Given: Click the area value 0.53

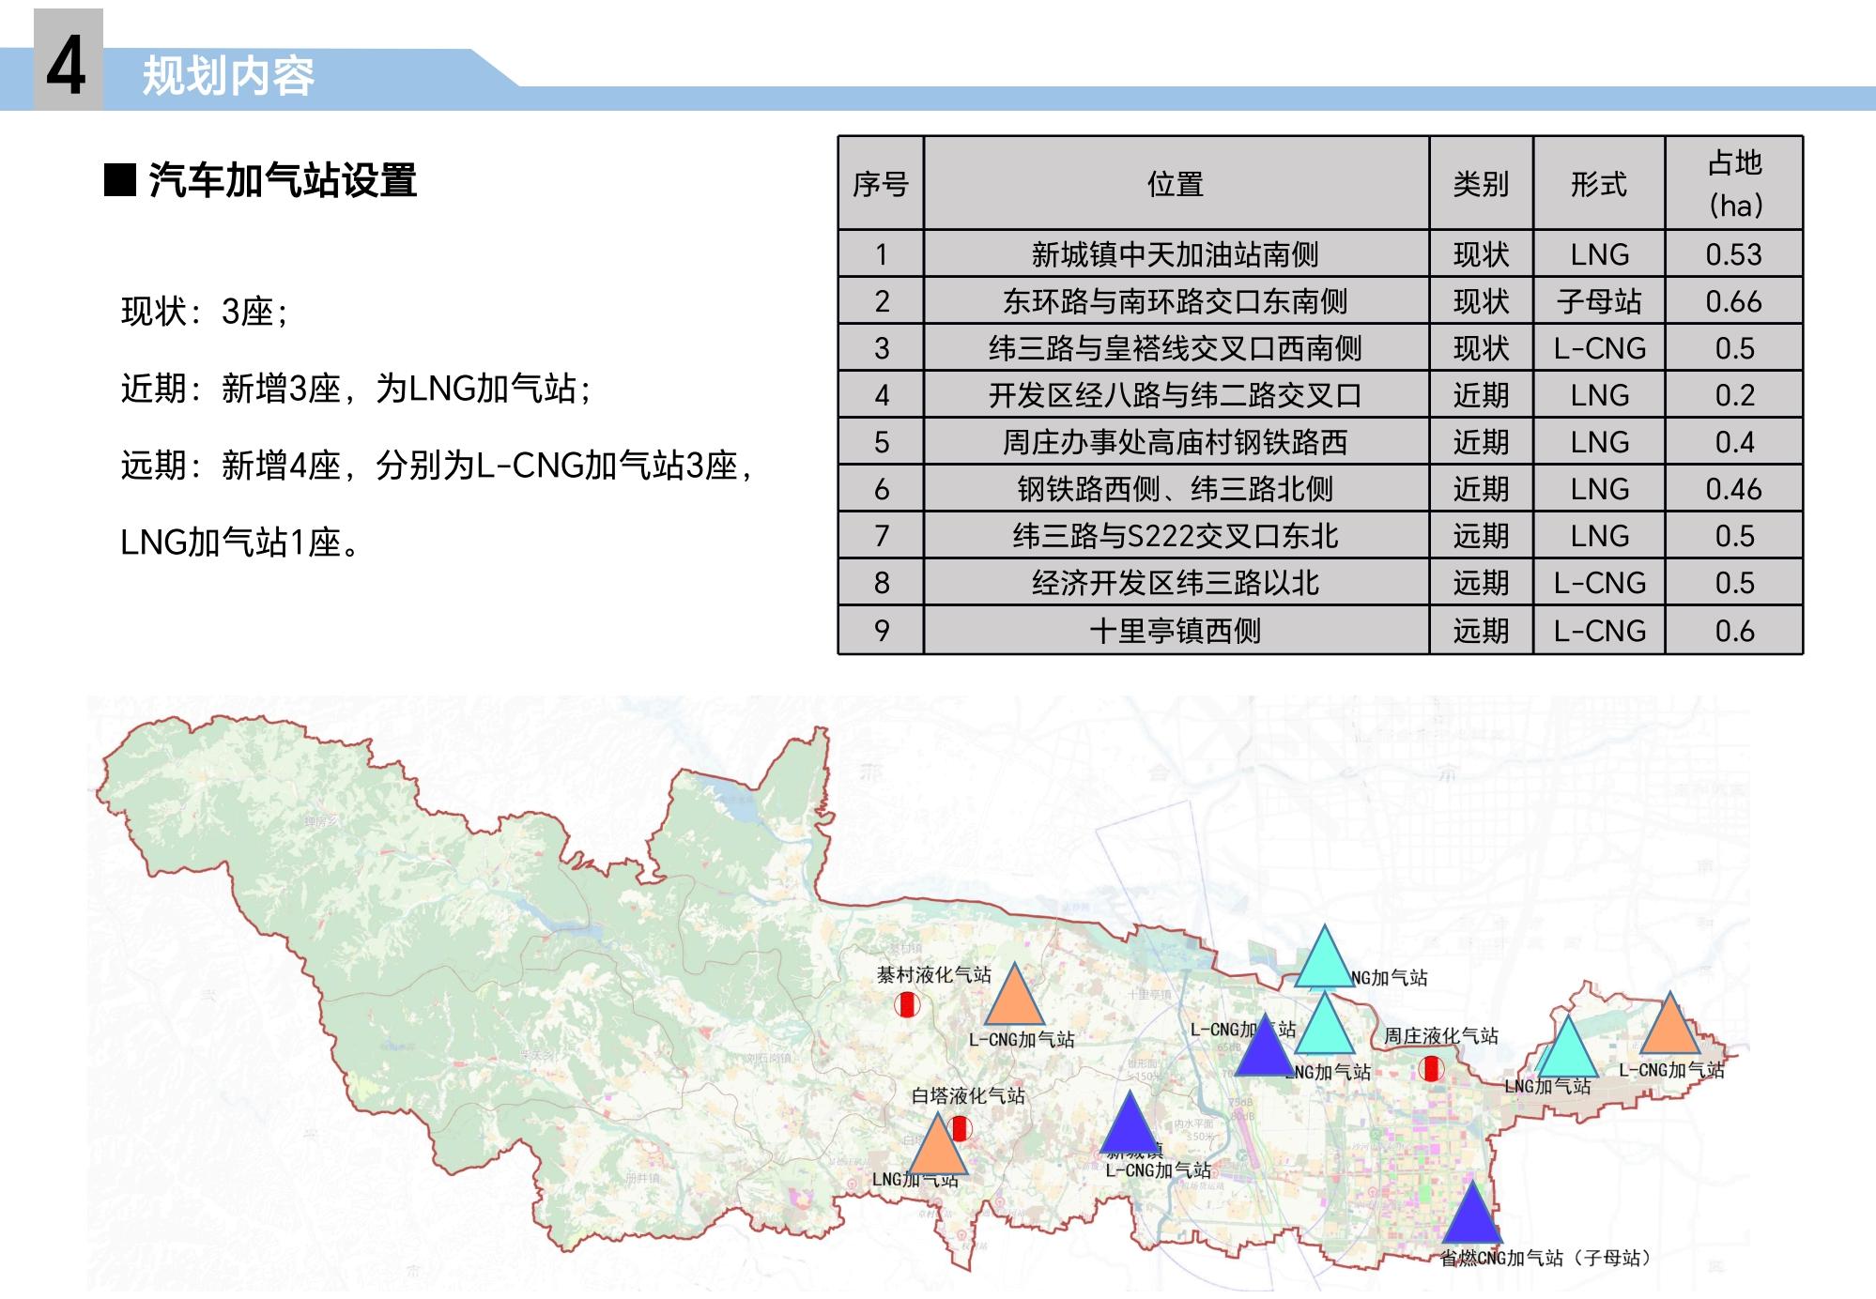Looking at the screenshot, I should tap(1734, 254).
